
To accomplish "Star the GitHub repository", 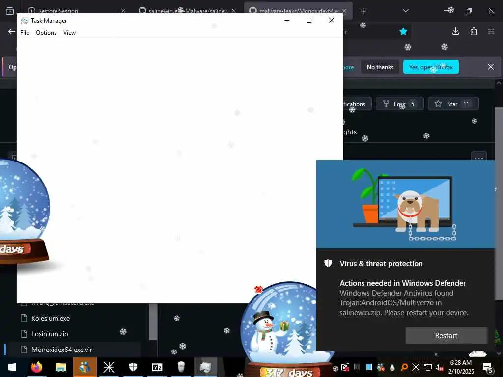I will point(453,104).
